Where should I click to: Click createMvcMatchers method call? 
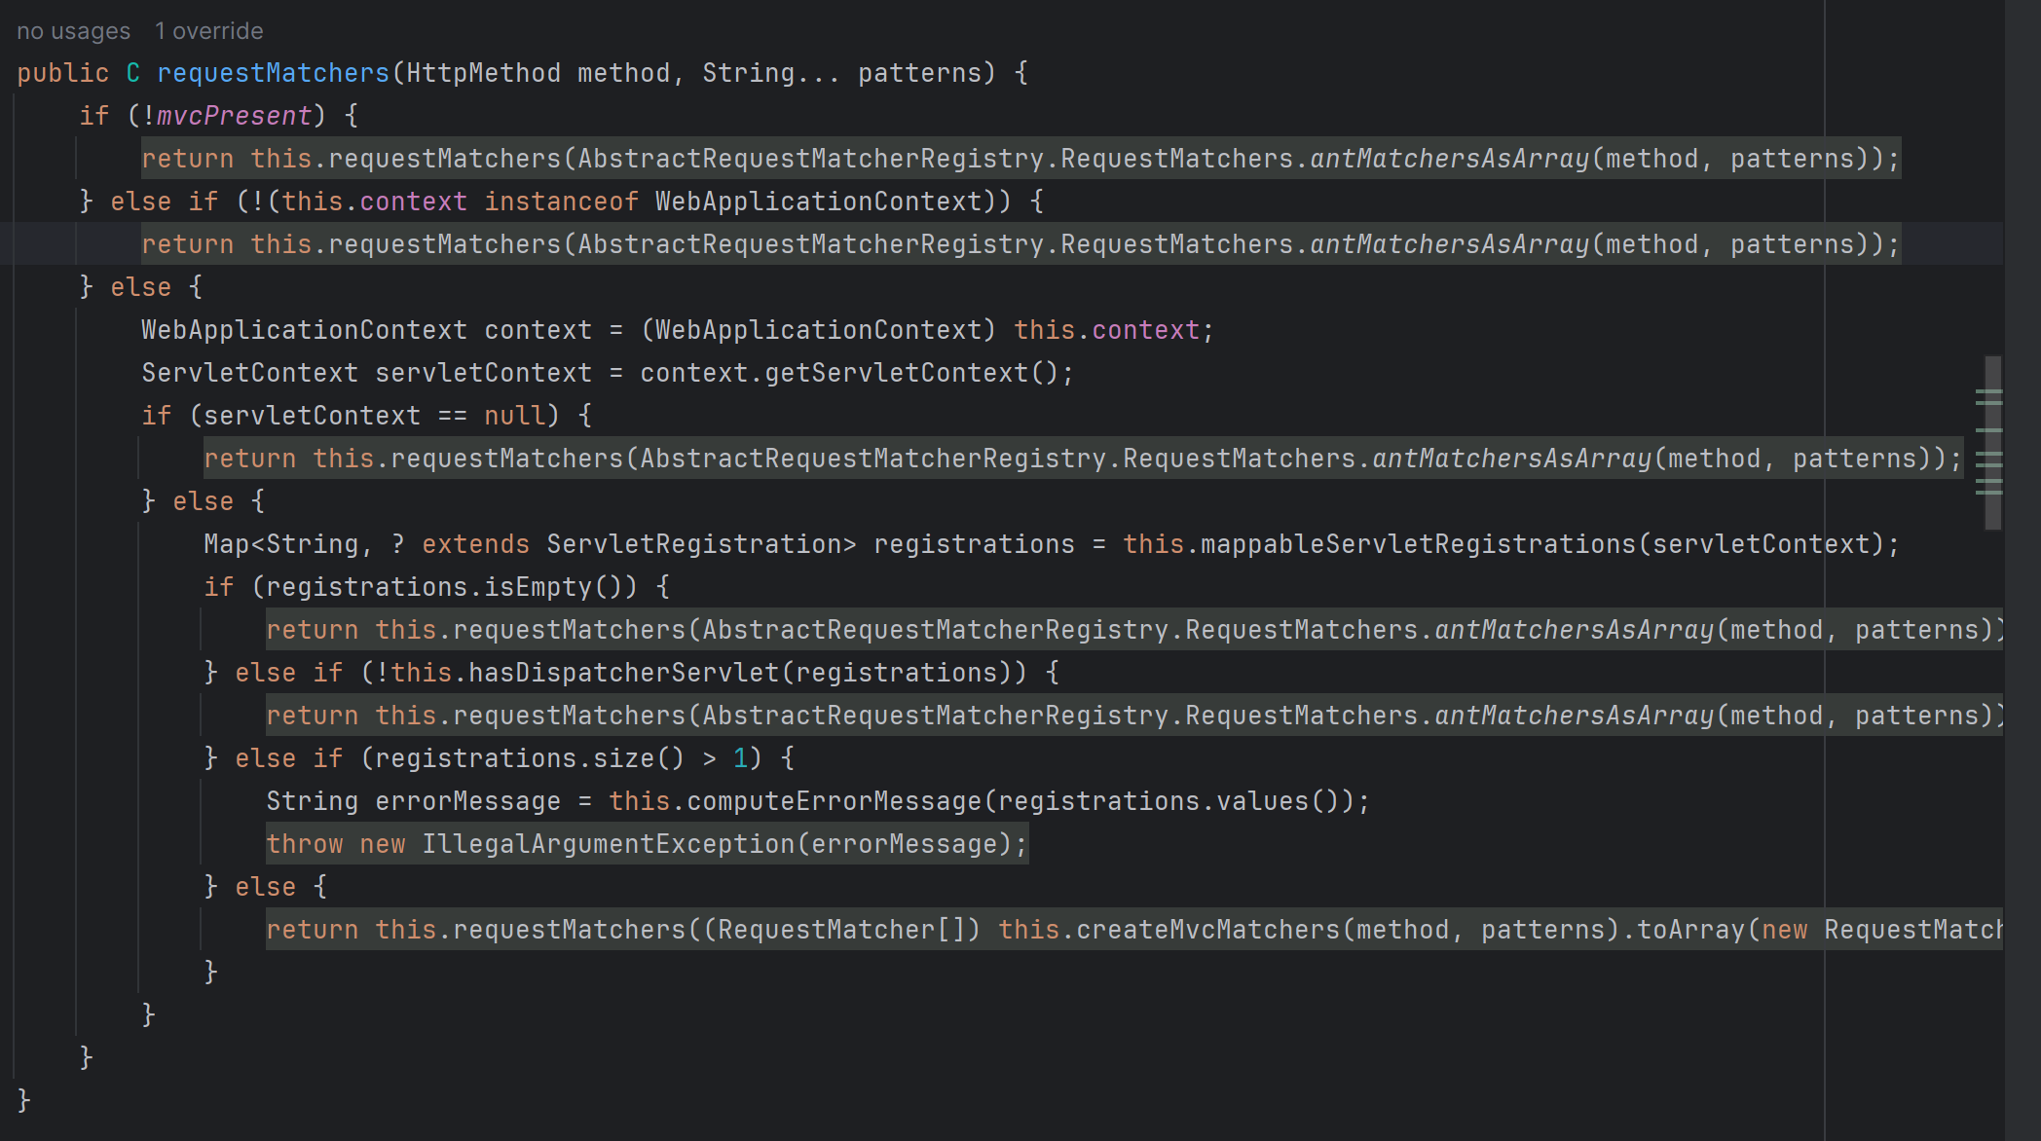(x=1207, y=930)
